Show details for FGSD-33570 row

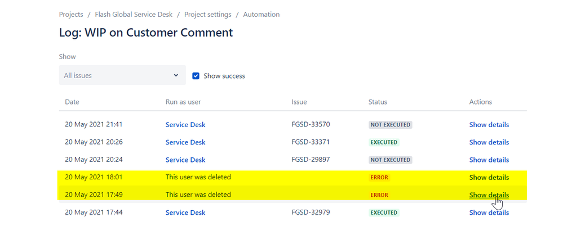(489, 125)
